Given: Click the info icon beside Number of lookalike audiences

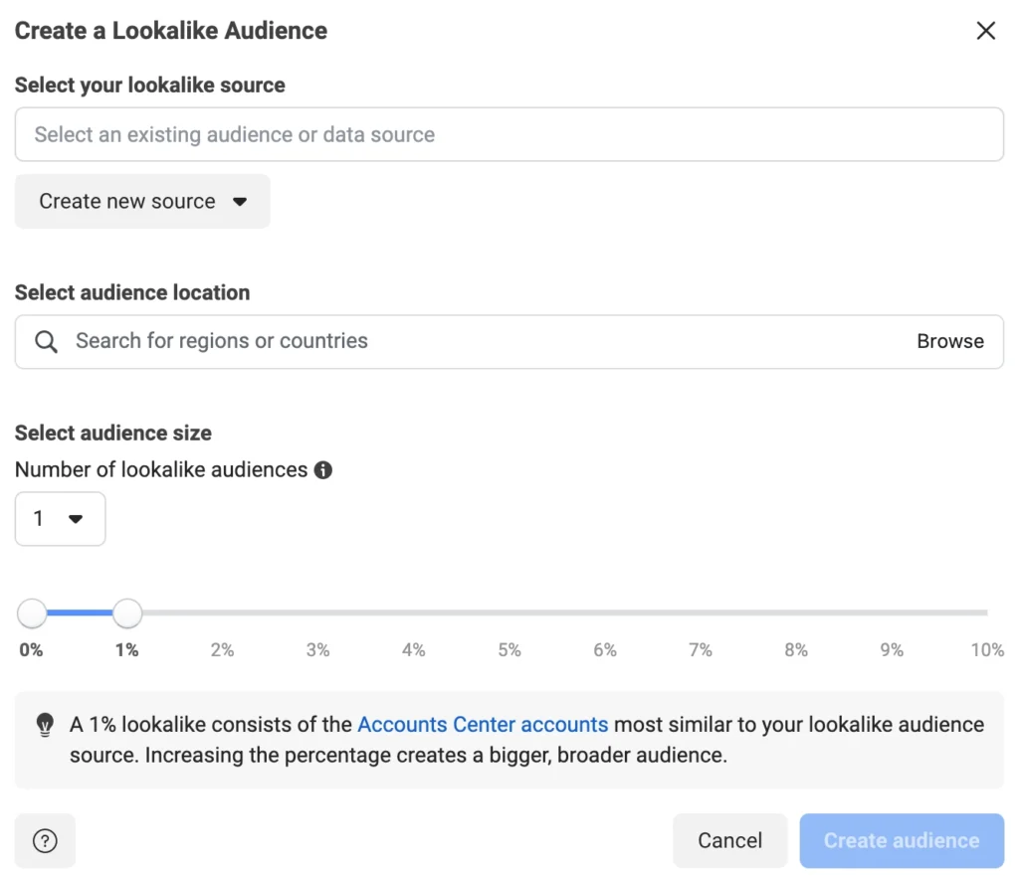Looking at the screenshot, I should (322, 470).
